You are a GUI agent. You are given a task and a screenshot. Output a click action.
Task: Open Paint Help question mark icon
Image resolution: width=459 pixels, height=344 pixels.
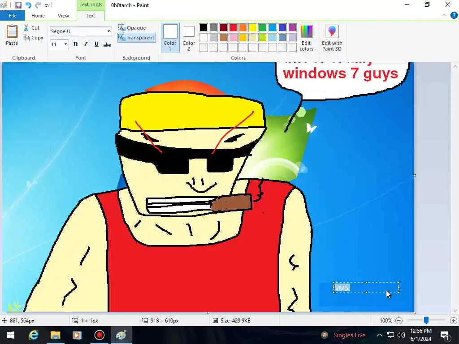point(454,16)
